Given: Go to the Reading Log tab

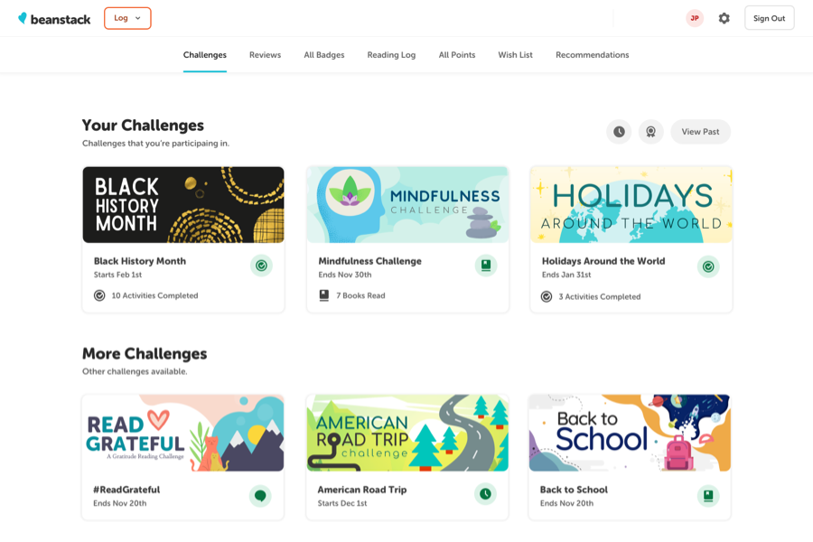Looking at the screenshot, I should (x=391, y=55).
